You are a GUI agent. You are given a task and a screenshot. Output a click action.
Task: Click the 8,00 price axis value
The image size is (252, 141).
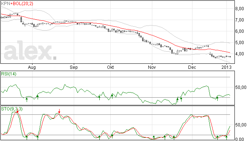pyautogui.click(x=240, y=9)
